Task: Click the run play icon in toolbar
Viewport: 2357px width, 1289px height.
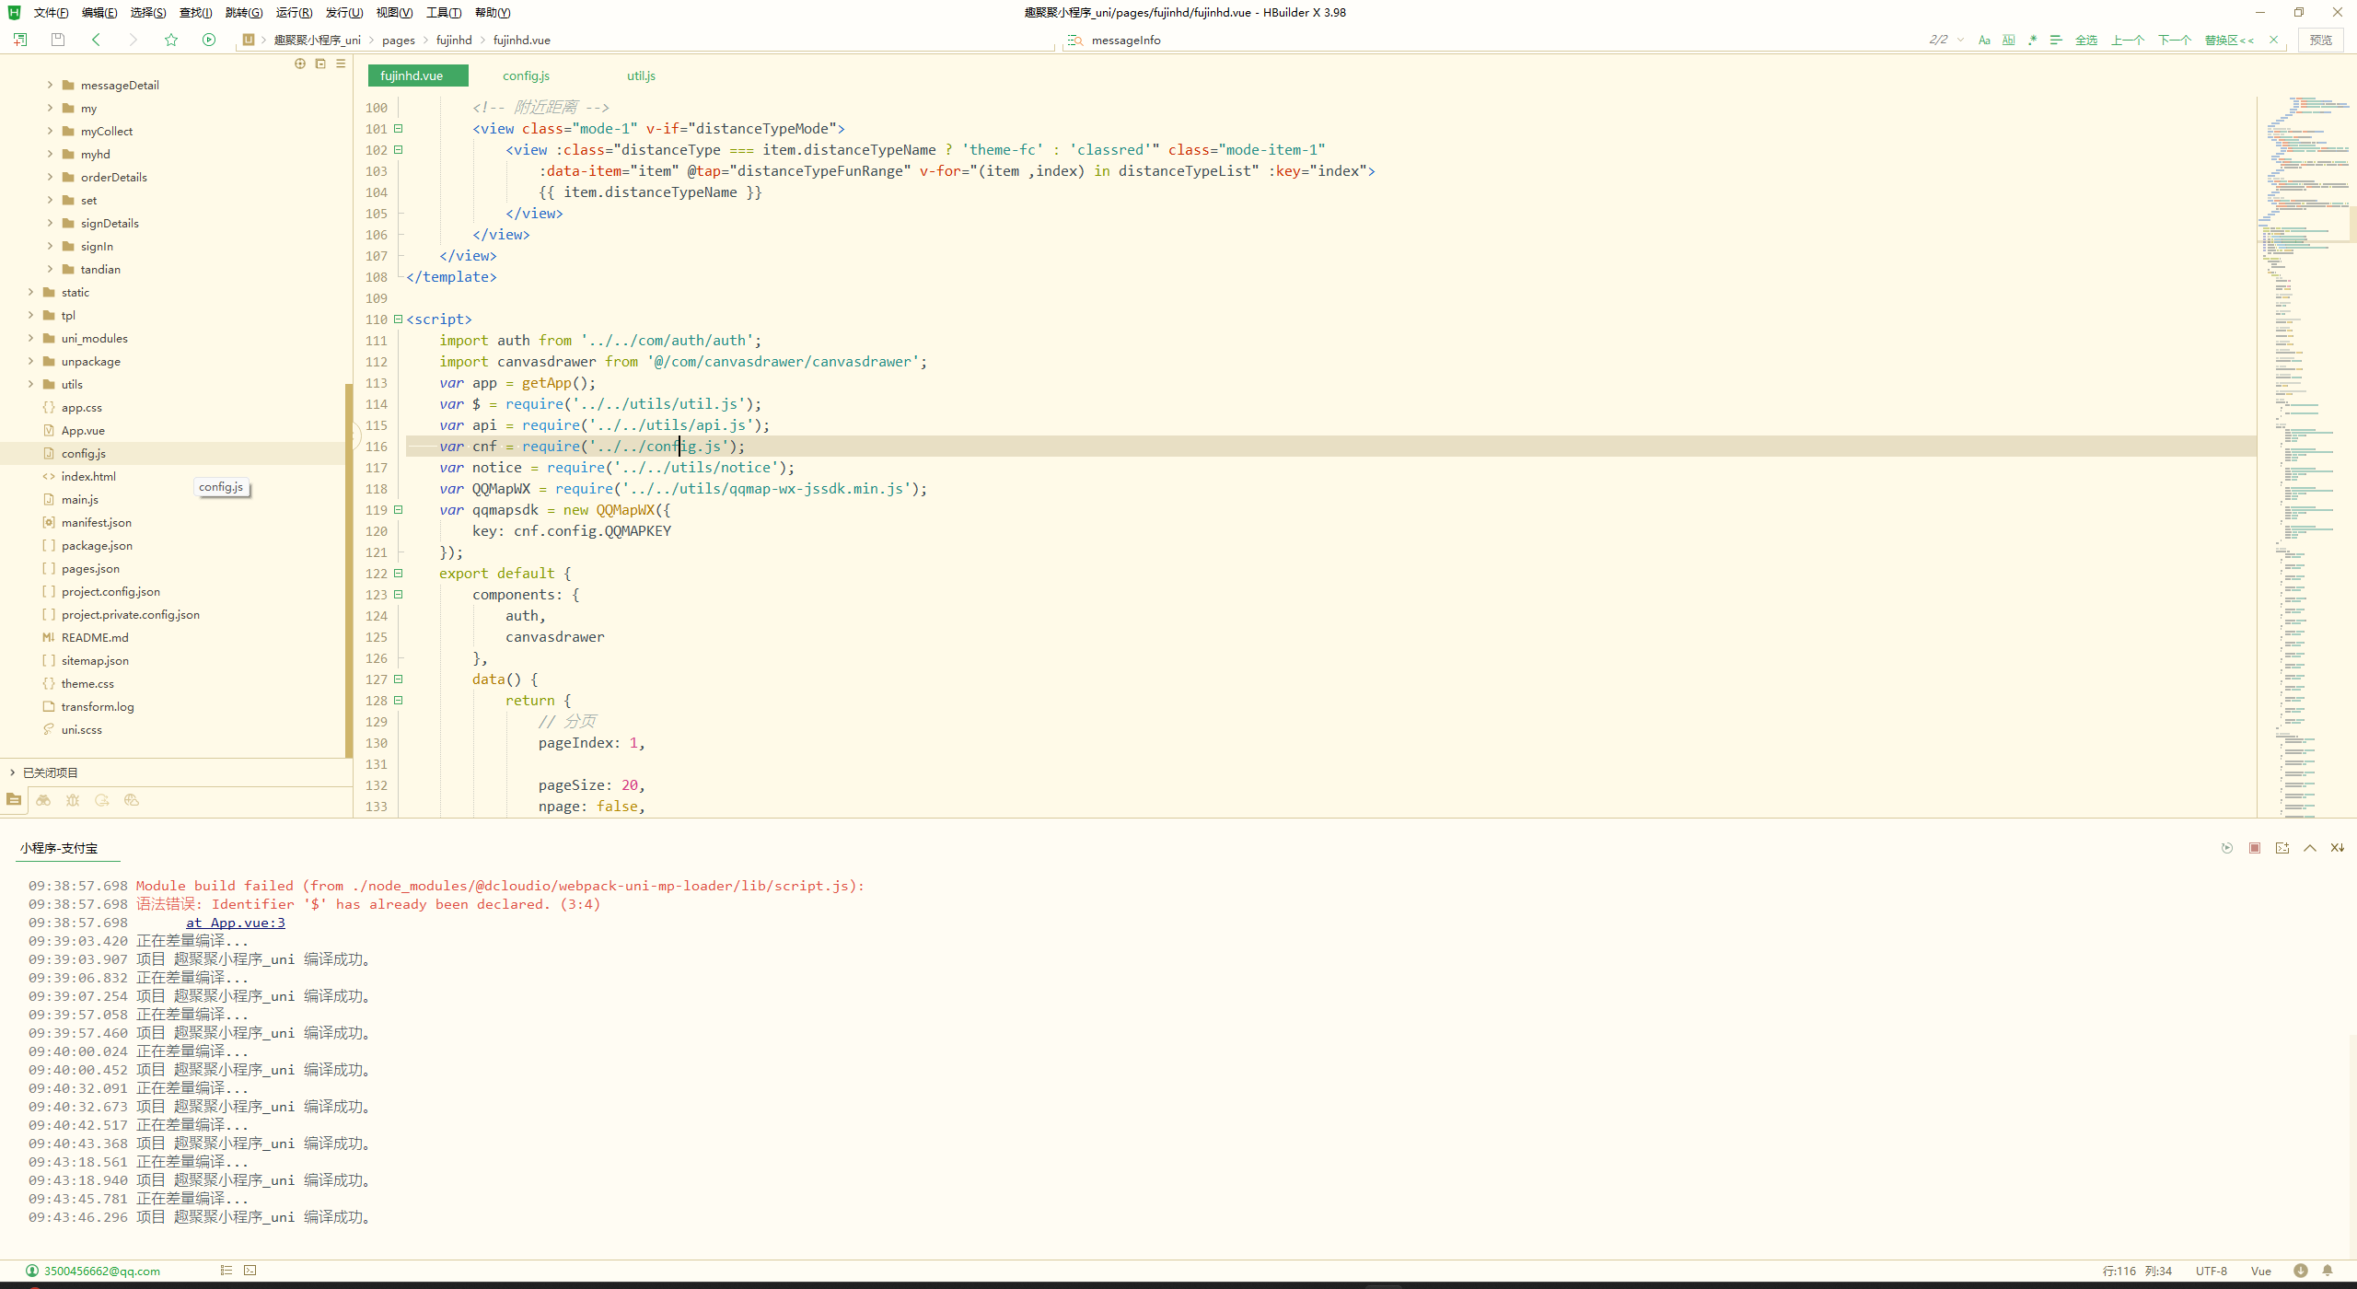Action: coord(209,40)
